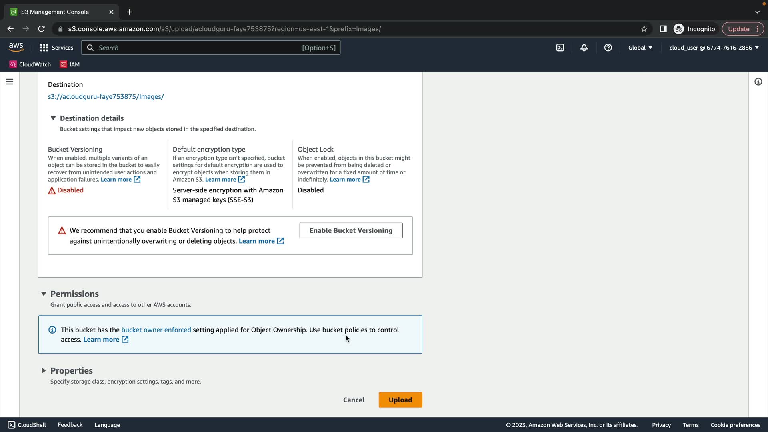This screenshot has width=768, height=432.
Task: Click the AWS Search input field
Action: 200,48
